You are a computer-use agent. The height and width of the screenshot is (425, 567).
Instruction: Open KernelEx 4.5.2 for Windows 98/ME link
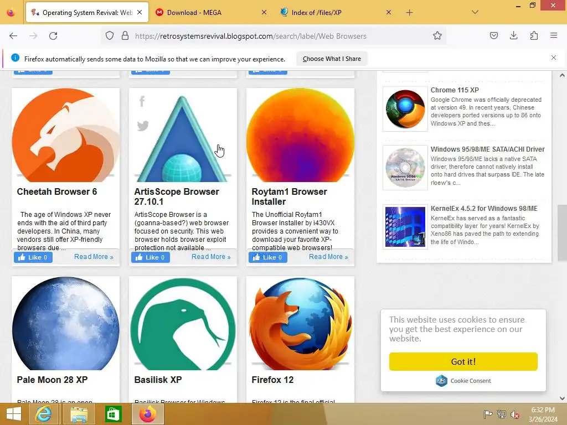(484, 209)
